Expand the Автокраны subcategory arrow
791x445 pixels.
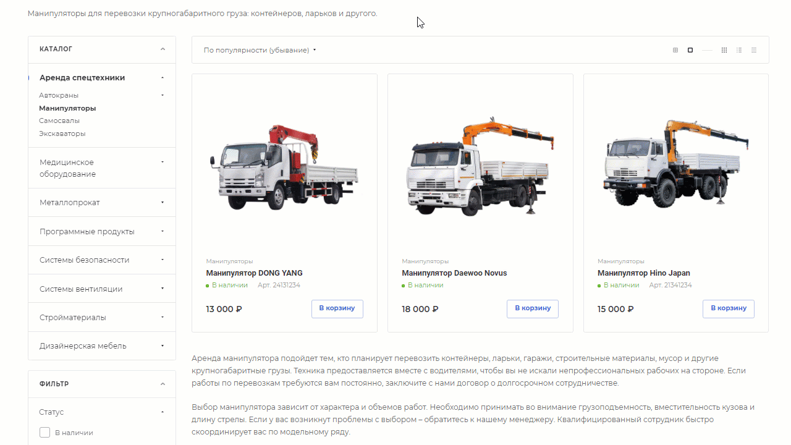[163, 95]
